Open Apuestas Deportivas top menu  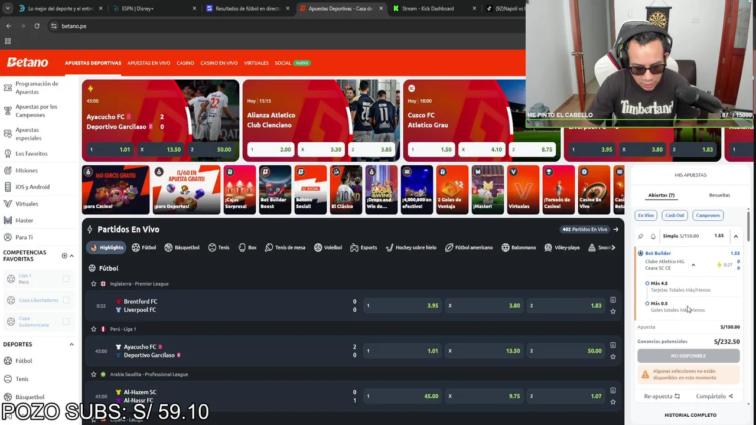pos(93,63)
